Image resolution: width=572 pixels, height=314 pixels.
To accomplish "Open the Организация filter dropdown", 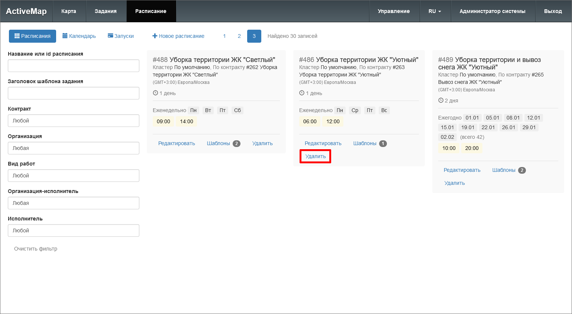I will (x=74, y=148).
